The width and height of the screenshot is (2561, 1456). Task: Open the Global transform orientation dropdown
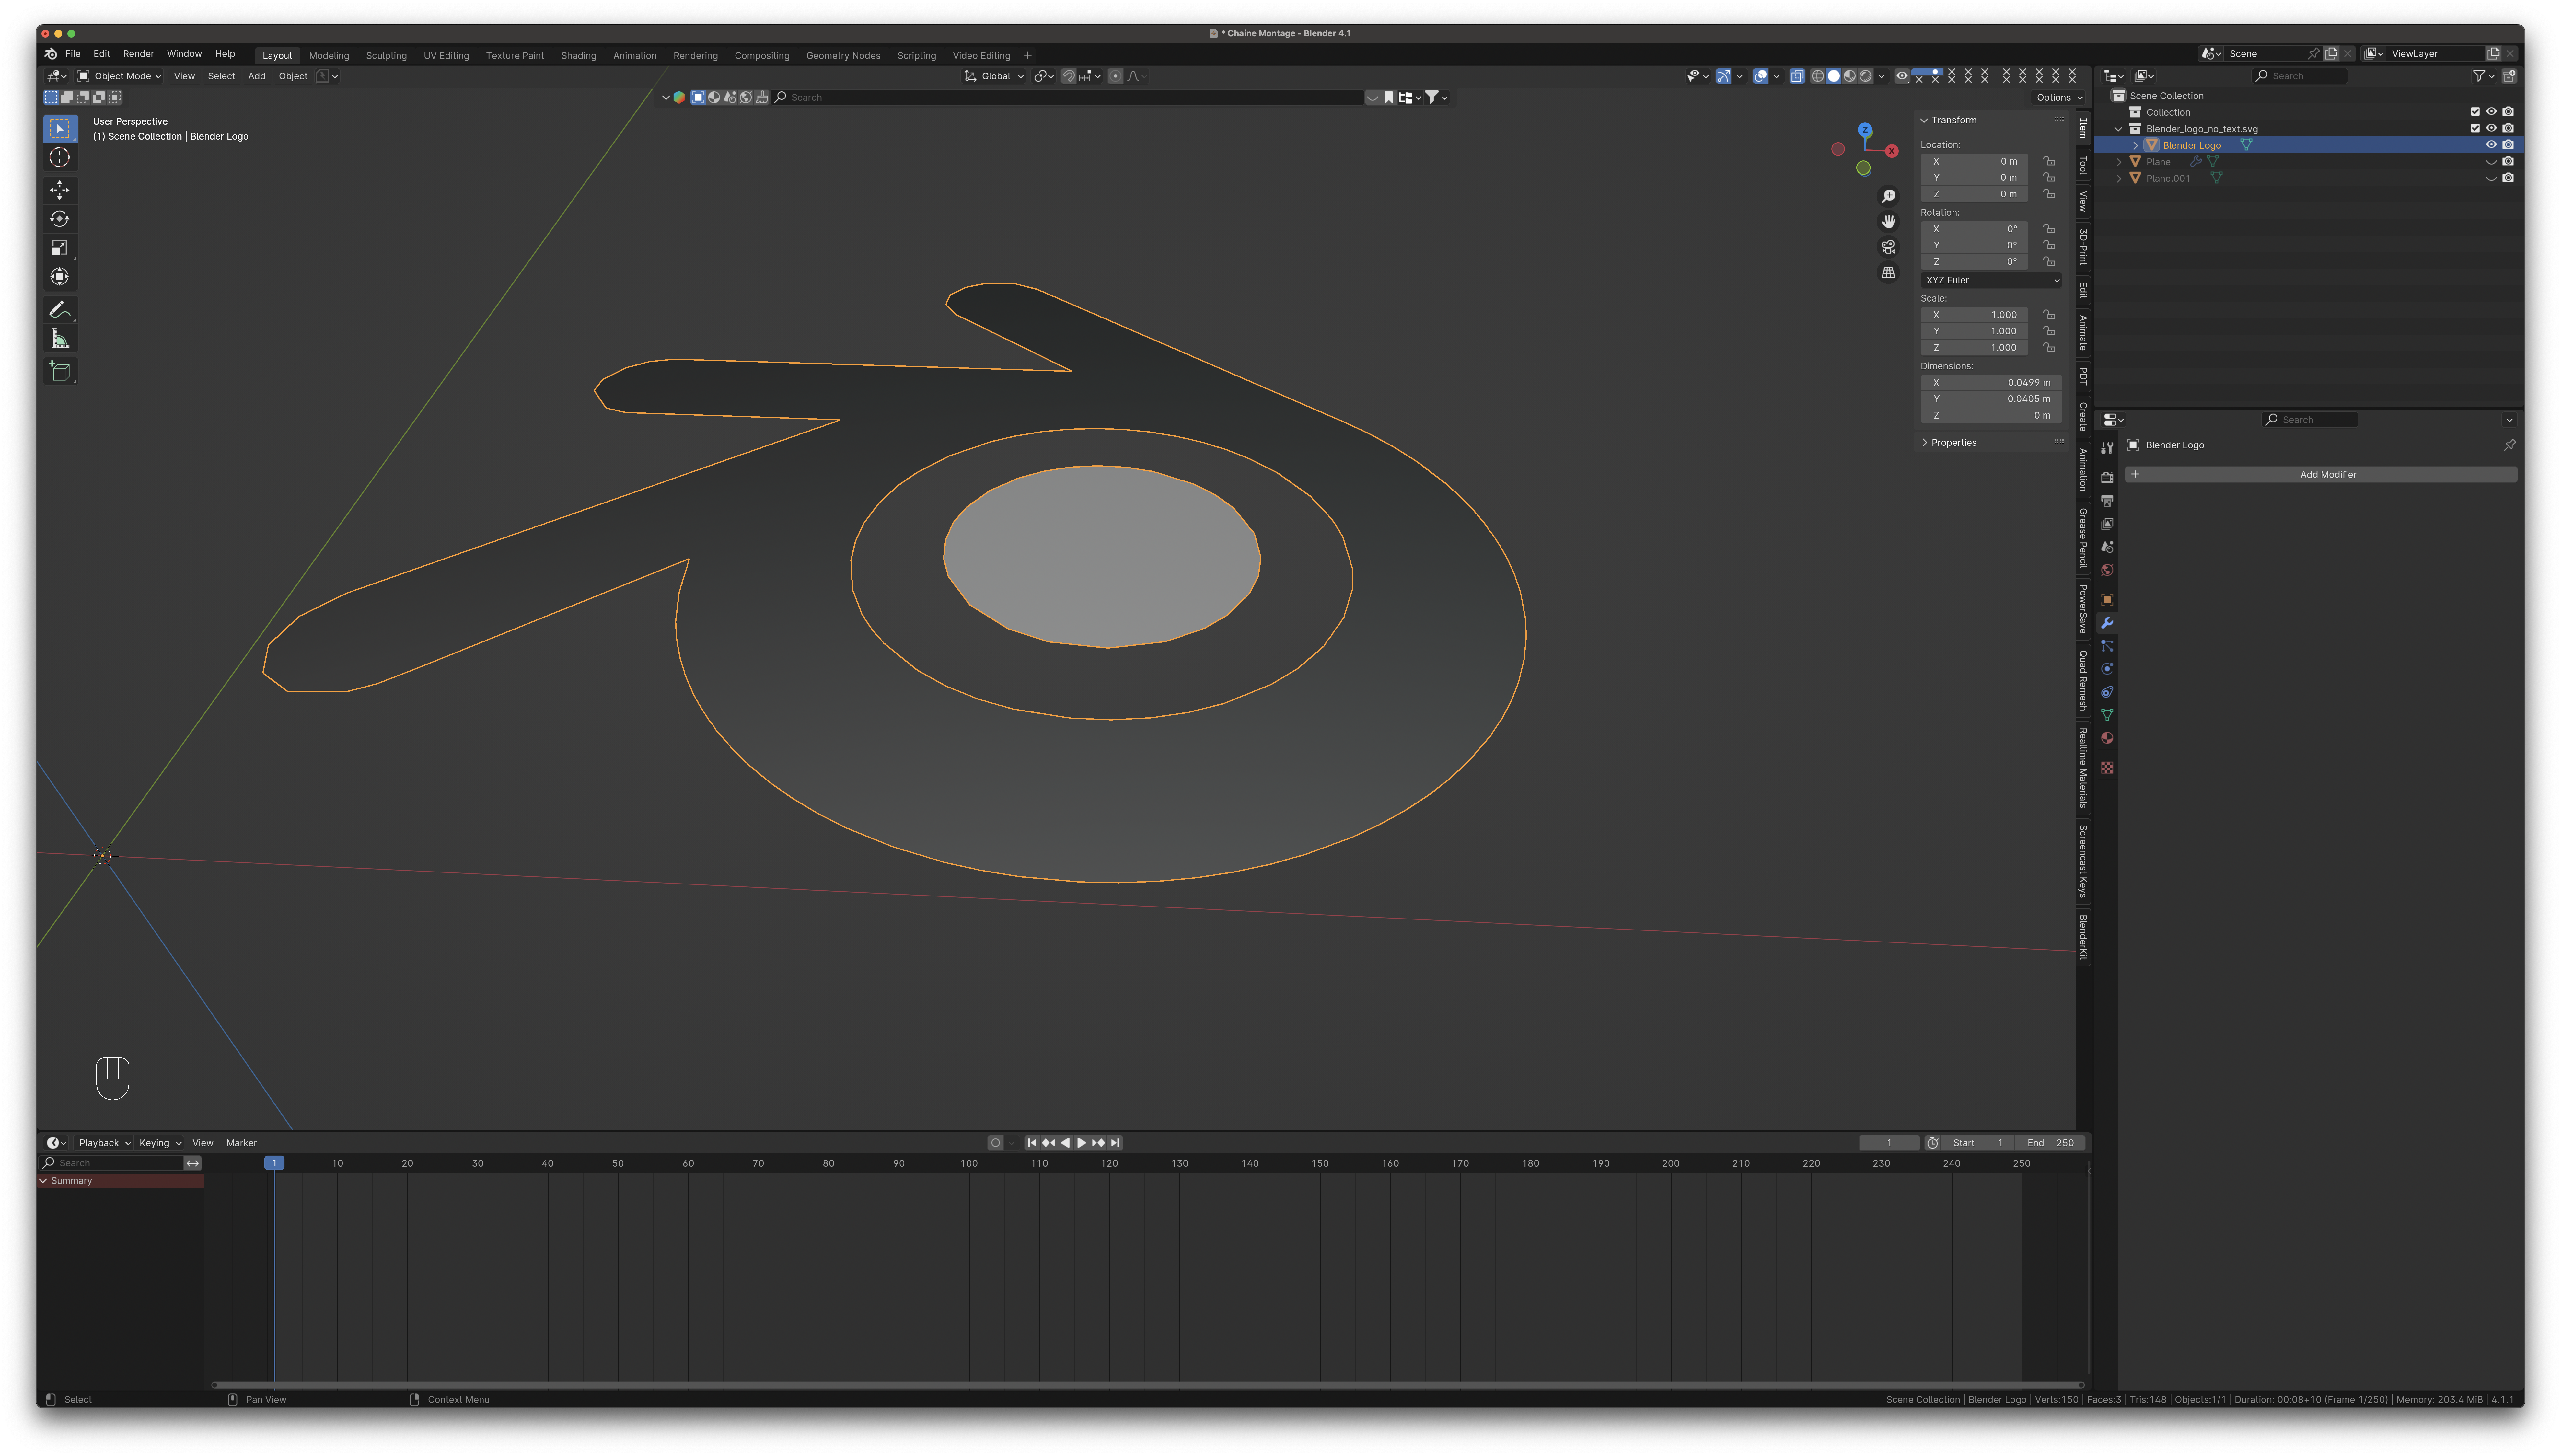994,76
